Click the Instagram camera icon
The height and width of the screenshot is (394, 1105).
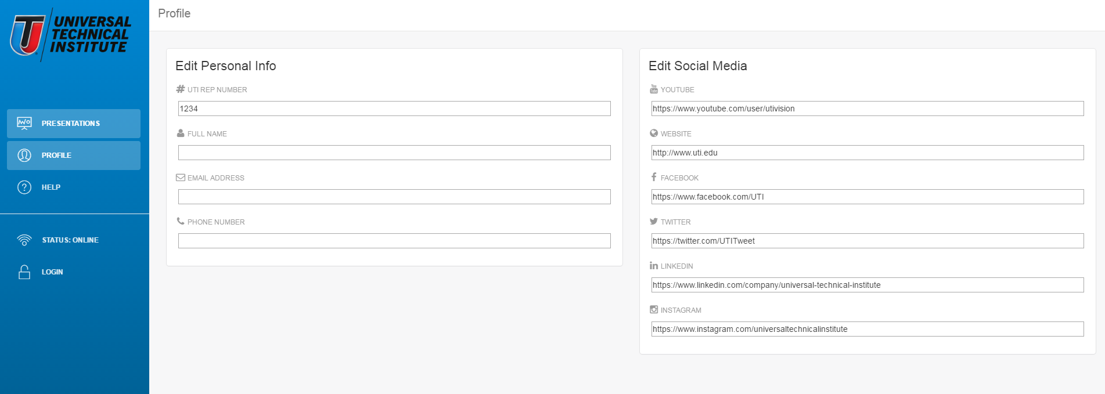pos(654,309)
